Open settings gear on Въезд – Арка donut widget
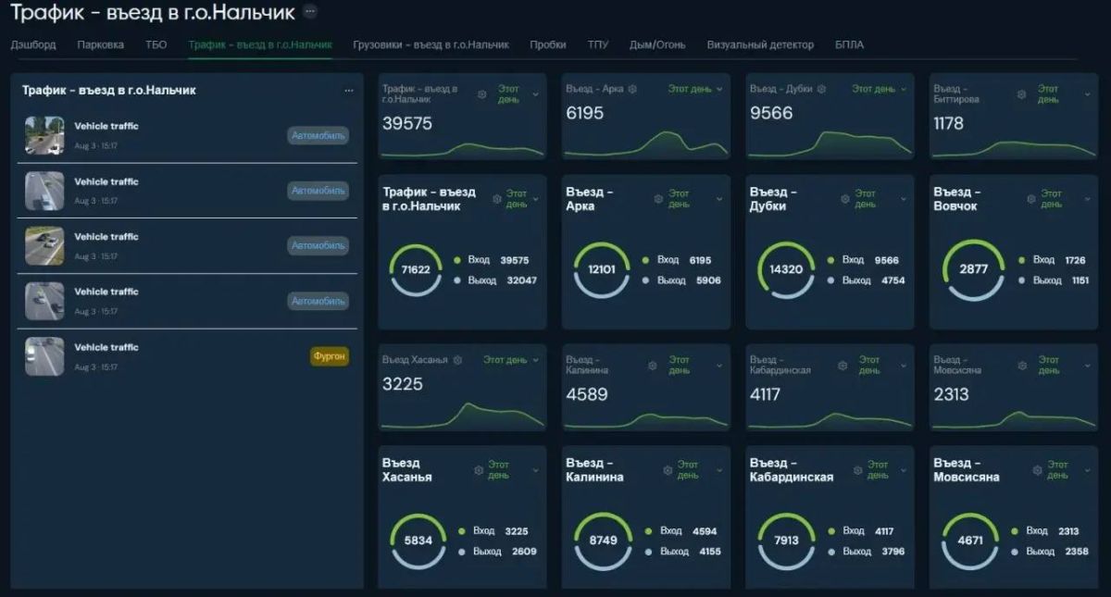This screenshot has height=597, width=1111. (658, 198)
